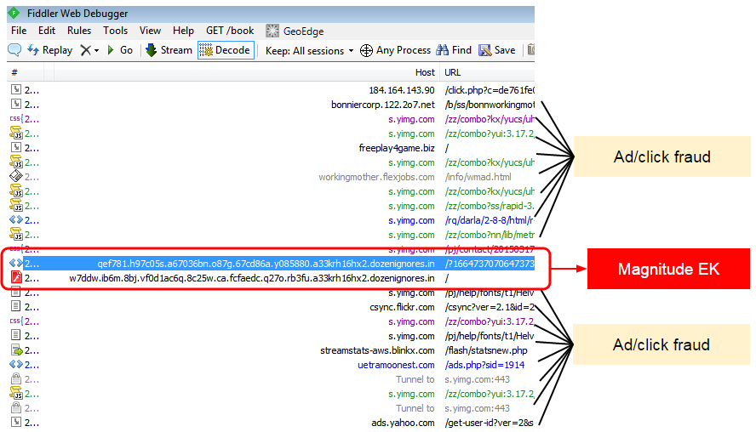Open the File menu
This screenshot has height=432, width=756.
point(19,31)
